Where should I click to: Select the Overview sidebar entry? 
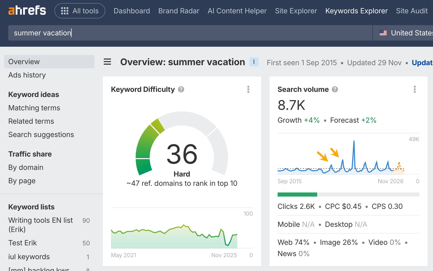[x=24, y=61]
